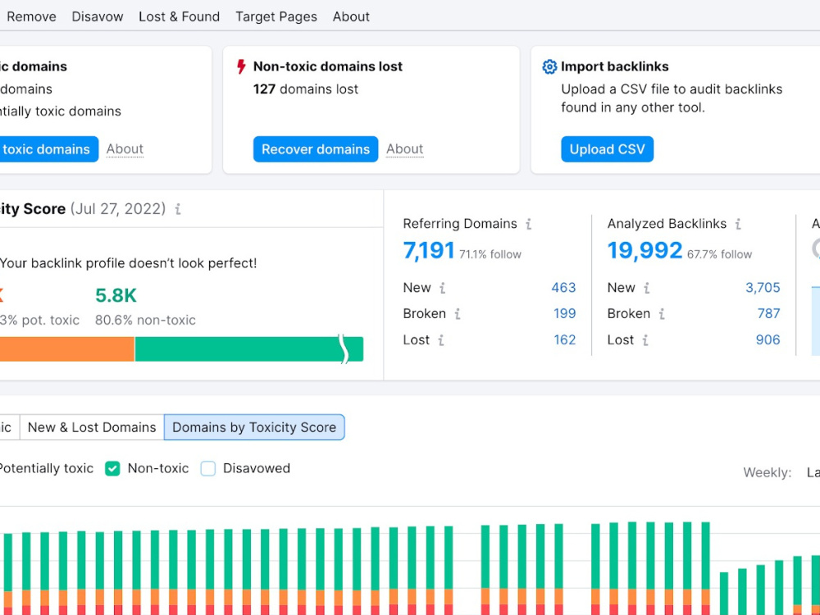Open the About tab in navigation
The height and width of the screenshot is (615, 820).
[351, 16]
